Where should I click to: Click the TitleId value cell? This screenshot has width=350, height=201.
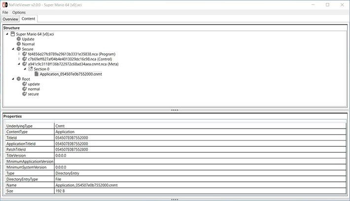pyautogui.click(x=200, y=137)
